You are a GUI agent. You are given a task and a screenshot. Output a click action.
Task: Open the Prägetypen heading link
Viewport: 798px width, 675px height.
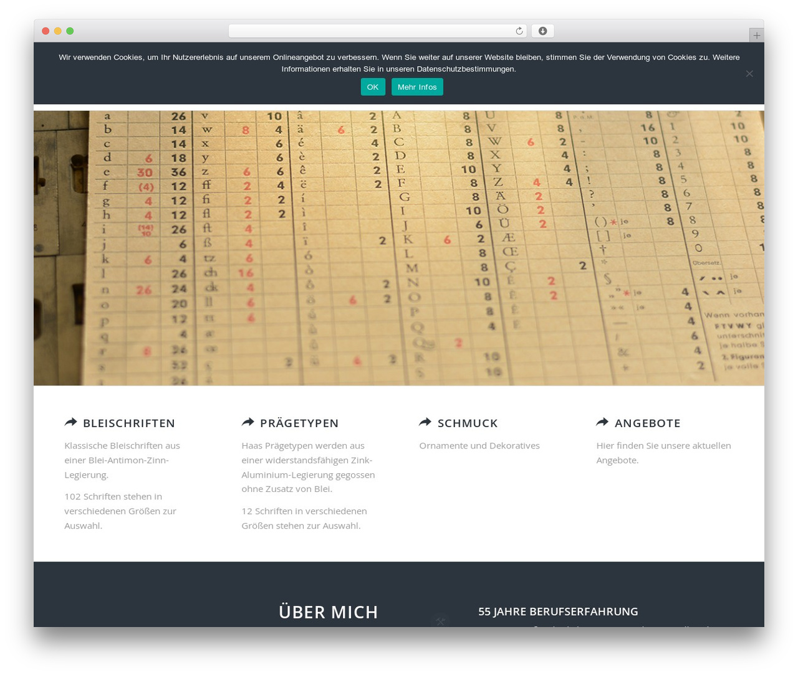[299, 423]
